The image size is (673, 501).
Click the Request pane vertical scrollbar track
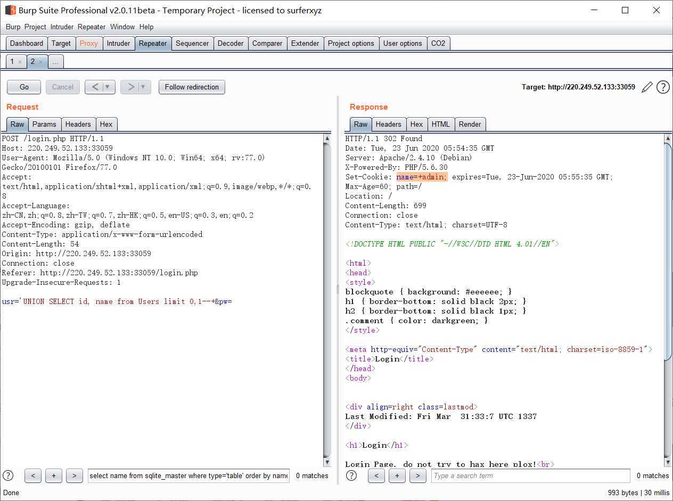(327, 300)
